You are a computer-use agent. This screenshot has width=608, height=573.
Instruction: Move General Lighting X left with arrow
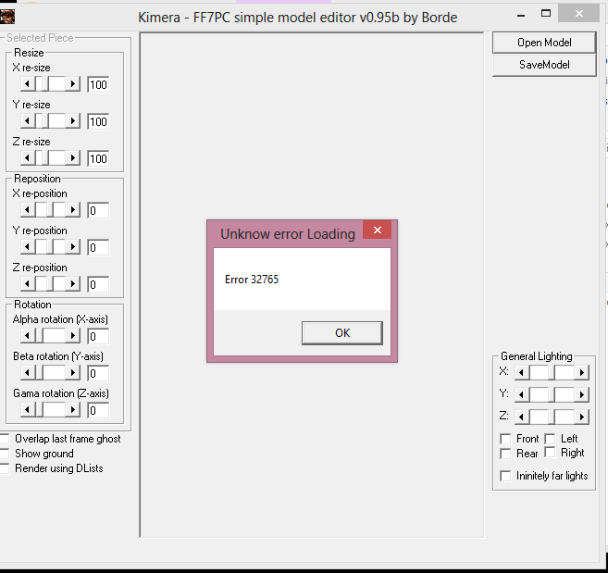point(522,372)
